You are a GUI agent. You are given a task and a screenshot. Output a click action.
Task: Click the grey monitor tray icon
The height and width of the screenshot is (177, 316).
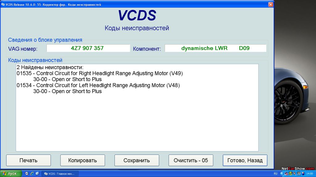click(299, 174)
